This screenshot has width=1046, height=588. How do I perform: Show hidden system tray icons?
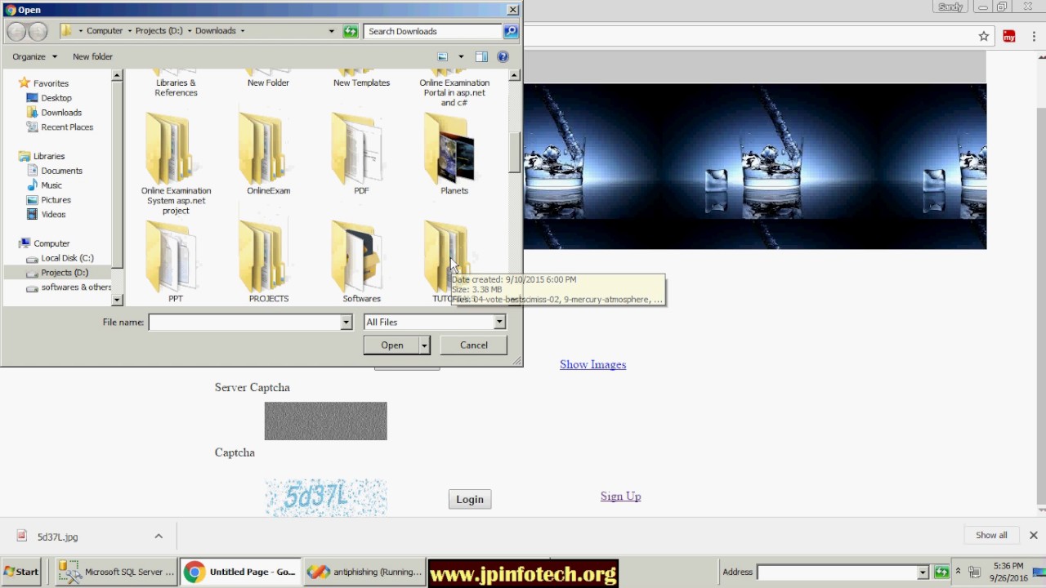[x=958, y=572]
